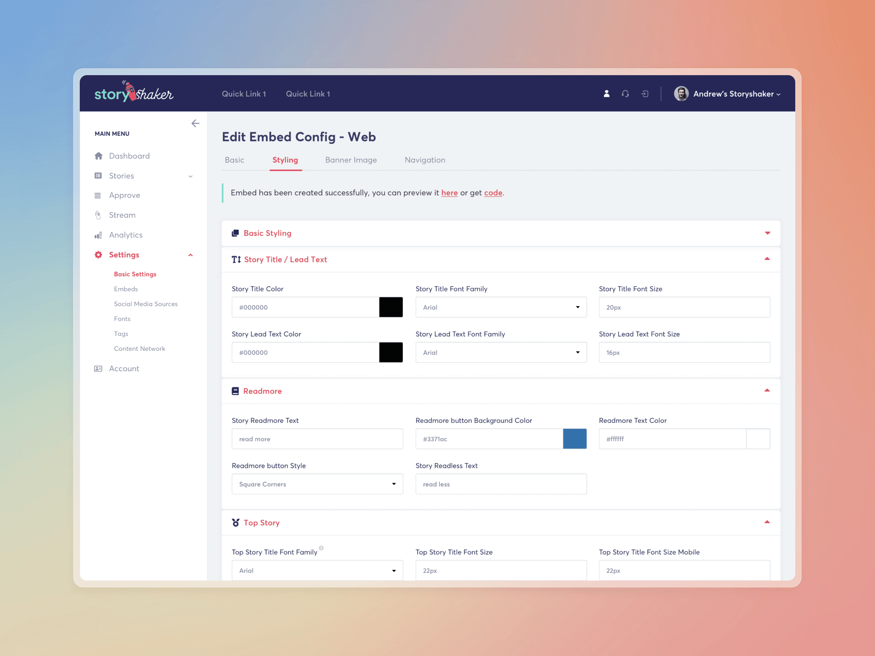Open Andrew's Storyshaker account menu
This screenshot has width=875, height=656.
coord(736,94)
